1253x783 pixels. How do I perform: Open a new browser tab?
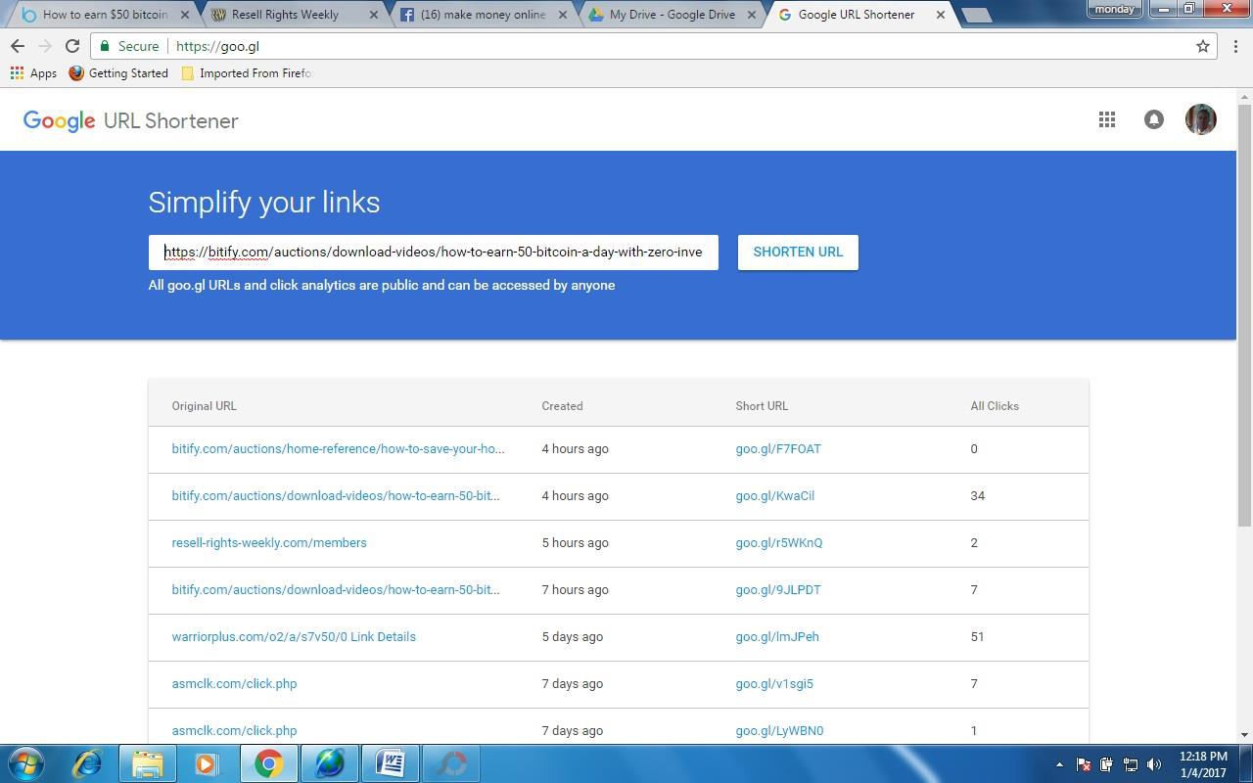click(976, 15)
